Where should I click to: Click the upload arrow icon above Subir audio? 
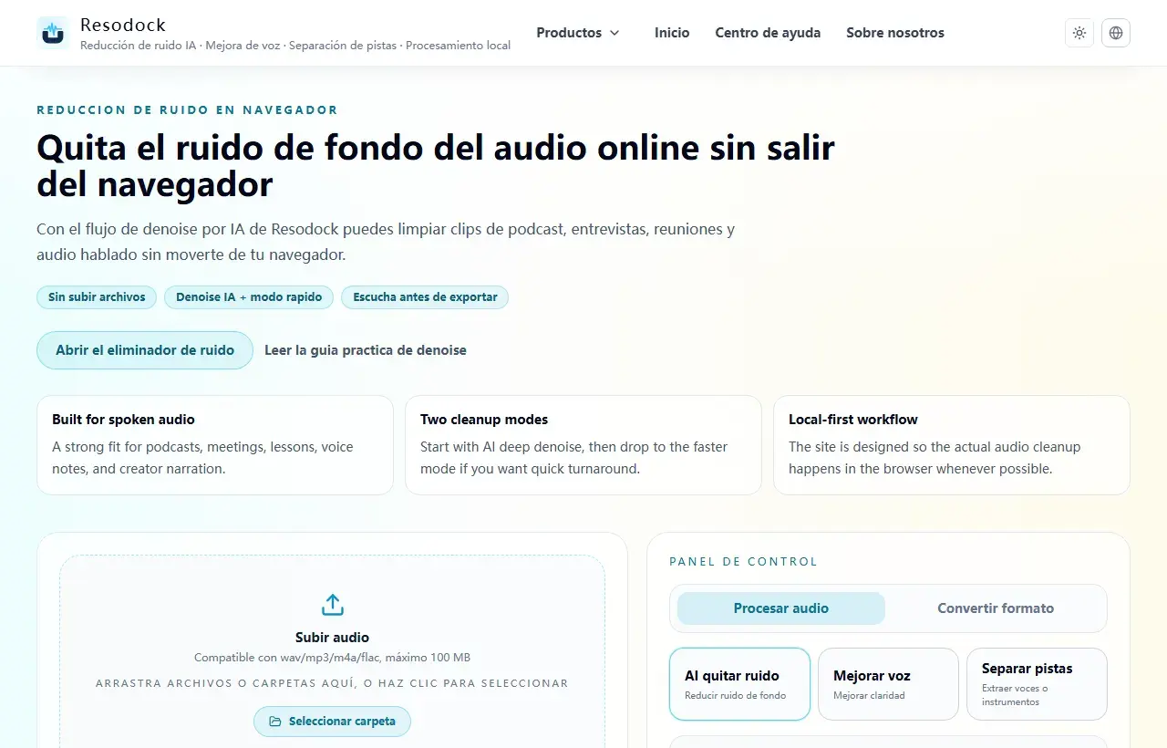[x=333, y=605]
